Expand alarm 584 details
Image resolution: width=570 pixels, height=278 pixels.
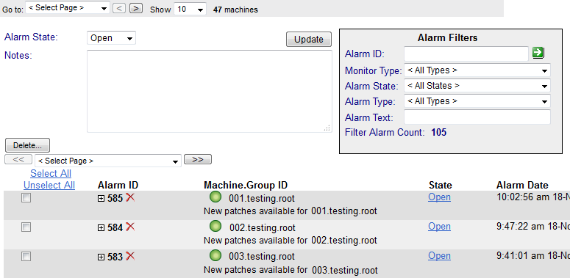coord(101,228)
